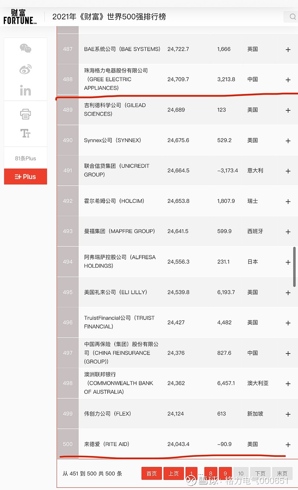
Task: Expand the MAPFRE GROUP row
Action: 288,232
